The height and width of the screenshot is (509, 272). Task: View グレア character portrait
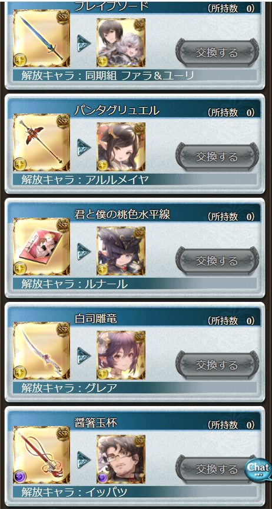click(x=121, y=355)
